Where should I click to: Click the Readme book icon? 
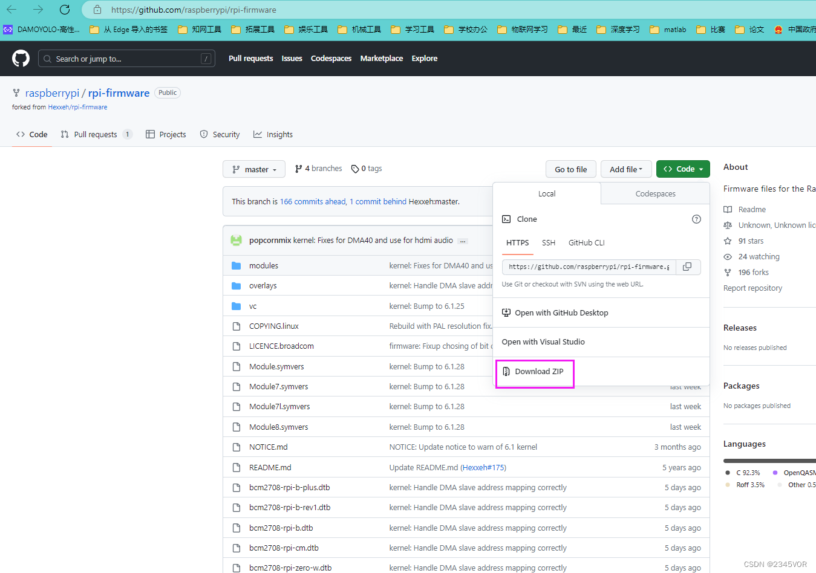[728, 209]
